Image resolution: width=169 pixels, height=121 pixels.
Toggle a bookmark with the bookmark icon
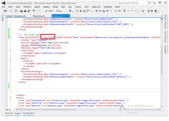(x=125, y=11)
